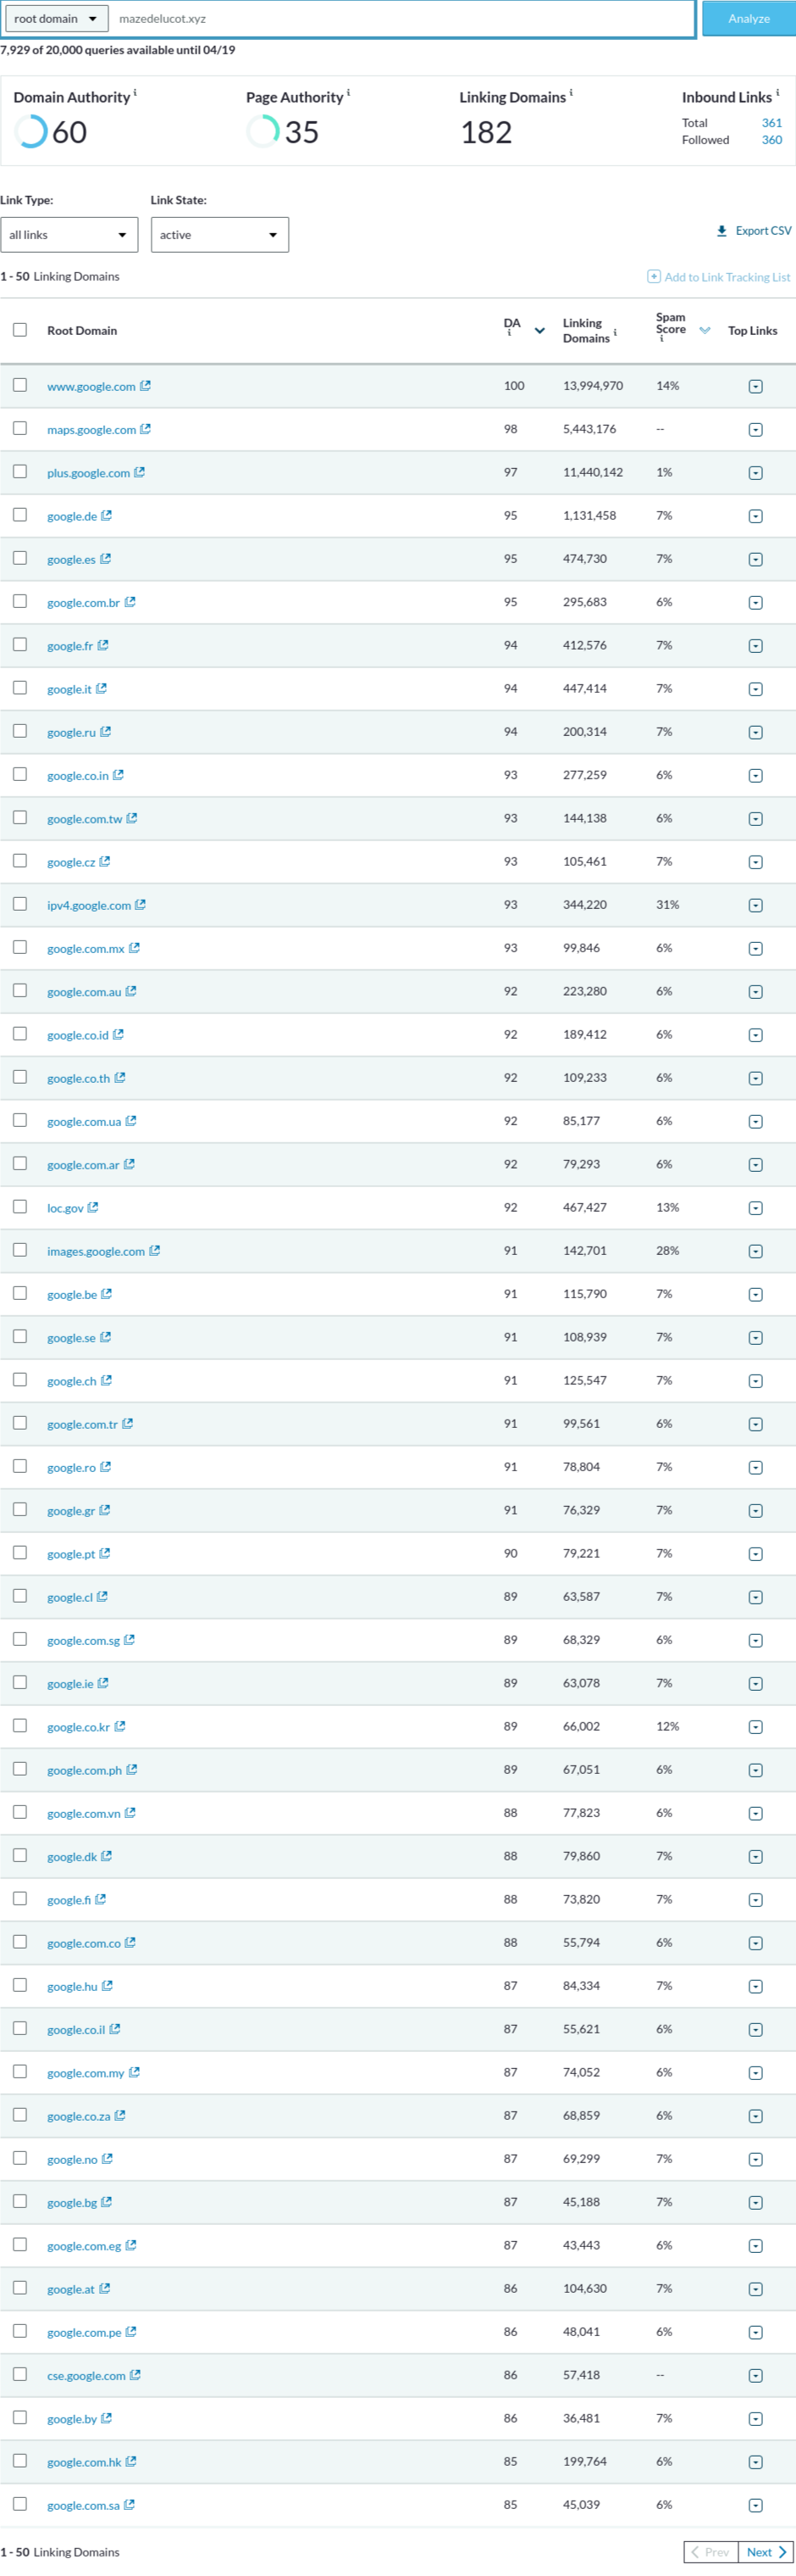Open external link icon next to www.google.com
This screenshot has height=2576, width=796.
(145, 386)
